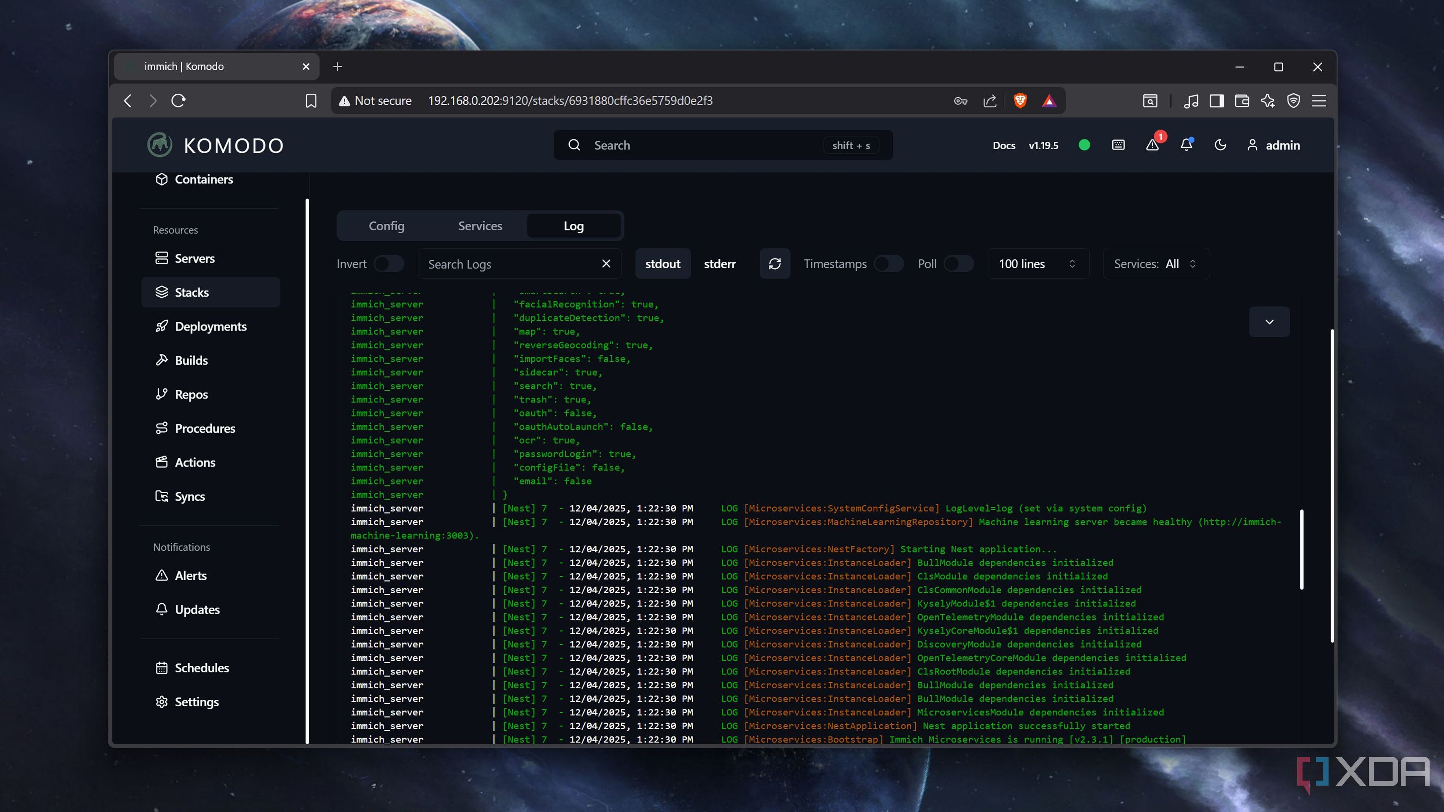Open the browser hamburger menu
Viewport: 1444px width, 812px height.
coord(1318,101)
